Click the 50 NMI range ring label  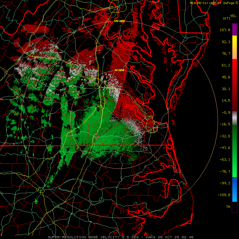[x=119, y=70]
